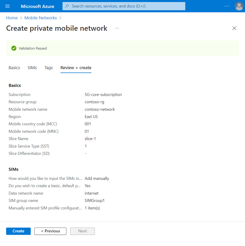Click the green Validation Passed checkmark
245x246 pixels.
[x=14, y=48]
